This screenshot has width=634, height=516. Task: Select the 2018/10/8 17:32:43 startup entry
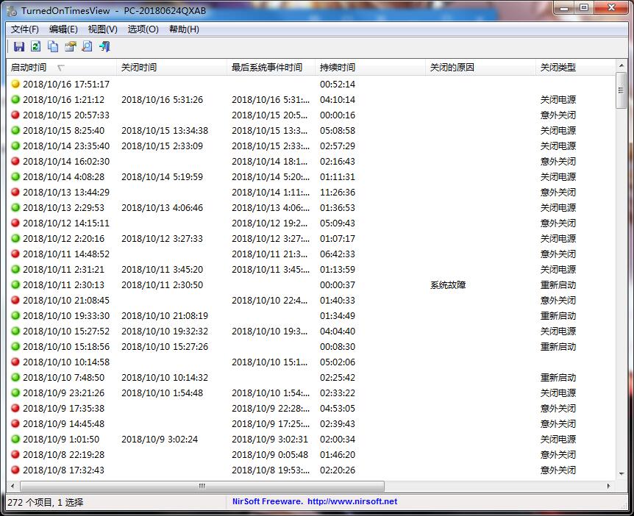[x=63, y=470]
